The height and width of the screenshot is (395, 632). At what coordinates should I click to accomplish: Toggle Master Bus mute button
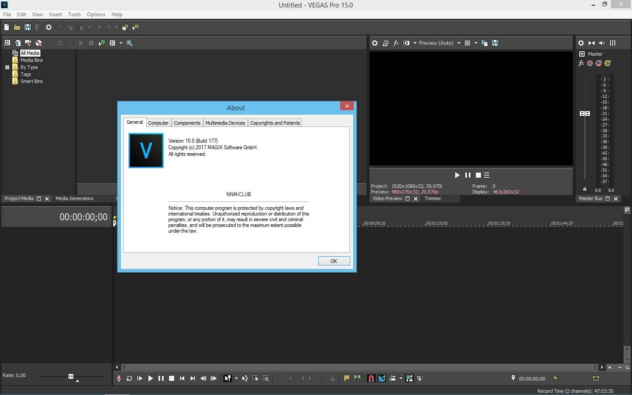(599, 63)
